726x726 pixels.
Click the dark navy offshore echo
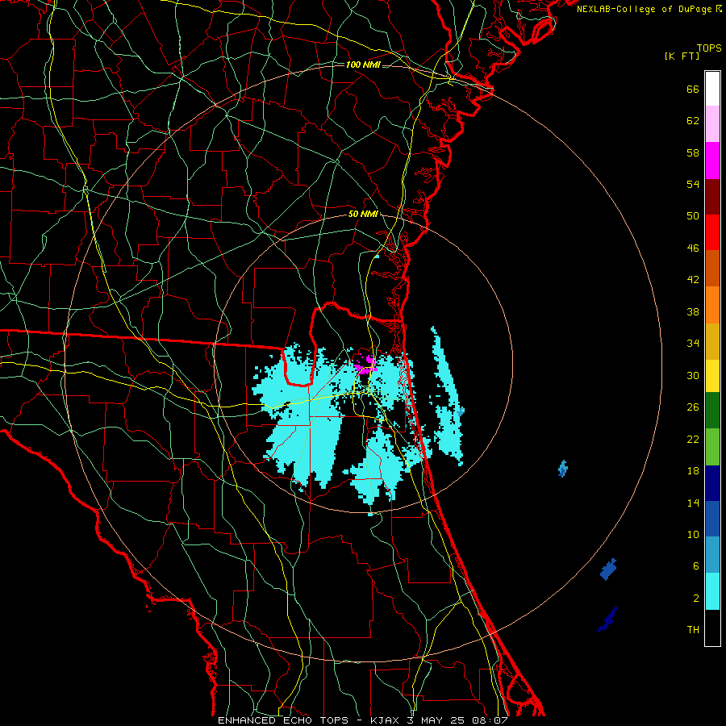pos(607,620)
